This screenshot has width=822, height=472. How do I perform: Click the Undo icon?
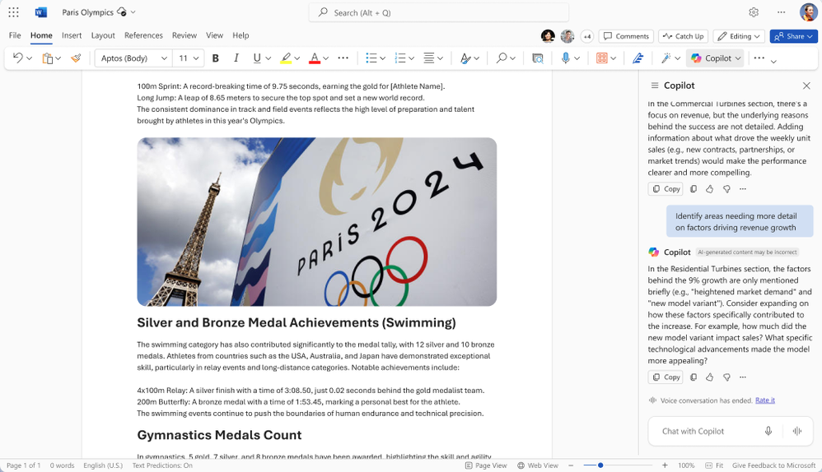tap(17, 58)
